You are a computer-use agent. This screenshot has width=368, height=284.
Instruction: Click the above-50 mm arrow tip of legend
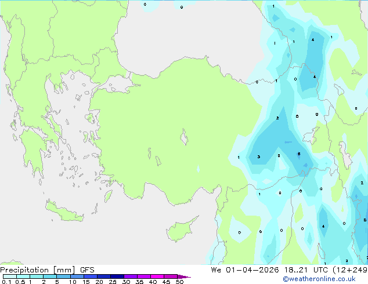[184, 276]
